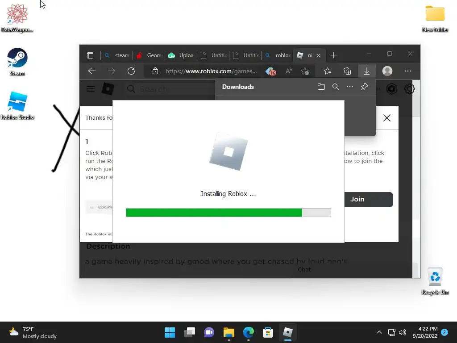This screenshot has width=457, height=343.
Task: Open the Windows Start menu
Action: 170,332
